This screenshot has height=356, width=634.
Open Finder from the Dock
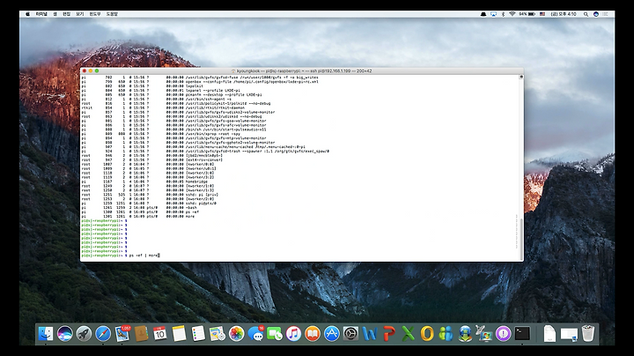[46, 334]
